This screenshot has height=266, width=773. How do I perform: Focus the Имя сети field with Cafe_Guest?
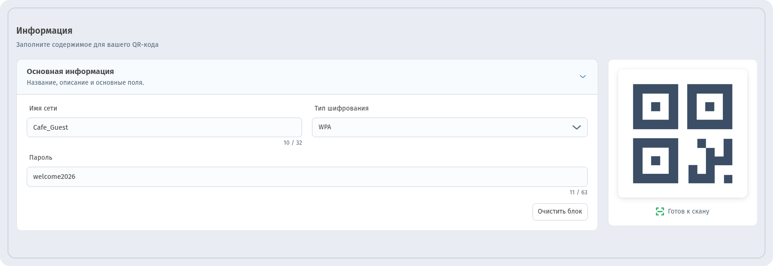click(x=164, y=127)
